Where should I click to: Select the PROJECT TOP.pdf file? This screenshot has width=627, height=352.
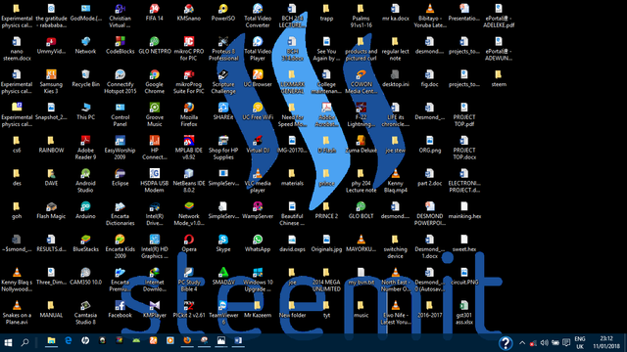[x=463, y=114]
